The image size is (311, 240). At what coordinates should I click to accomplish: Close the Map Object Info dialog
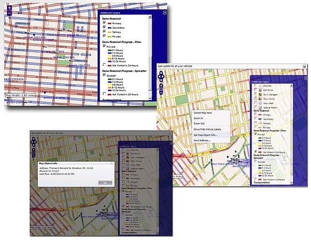(x=112, y=163)
